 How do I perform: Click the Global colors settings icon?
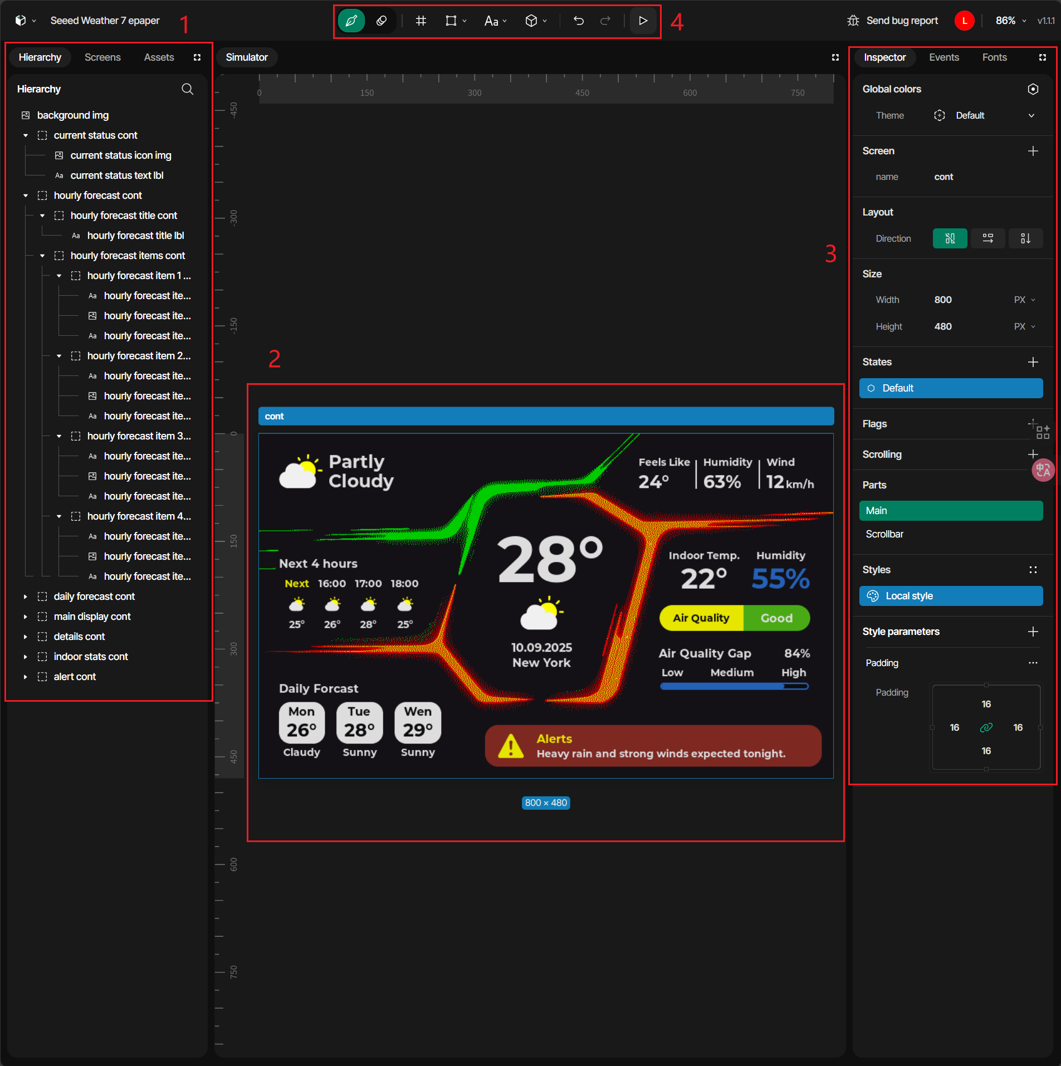coord(1033,89)
